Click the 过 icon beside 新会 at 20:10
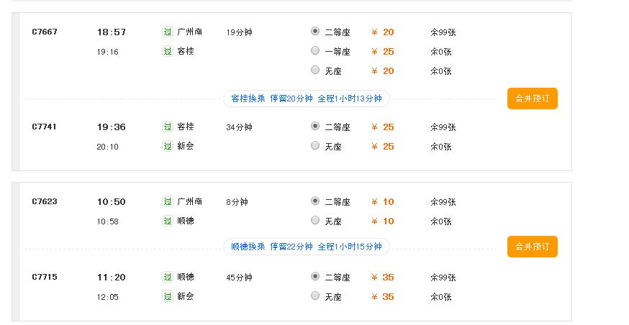The image size is (629, 325). pos(168,146)
